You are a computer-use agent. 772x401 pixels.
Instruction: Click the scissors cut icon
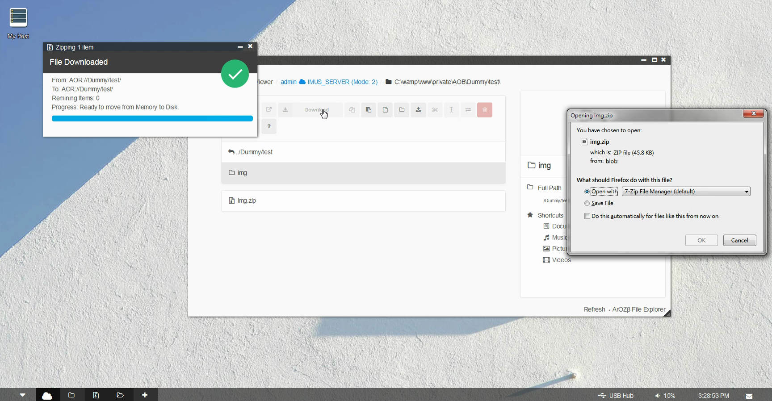435,110
